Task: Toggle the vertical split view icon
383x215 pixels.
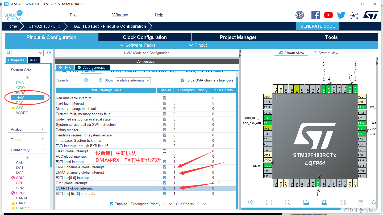Action: (x=343, y=203)
